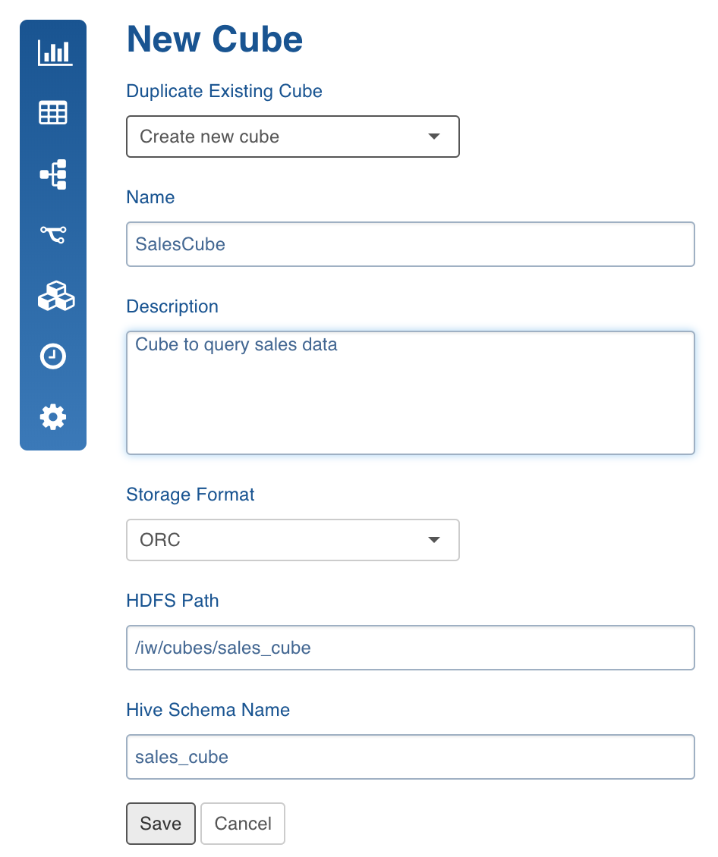Open the cubes sidebar icon
This screenshot has height=857, width=718.
(x=55, y=296)
